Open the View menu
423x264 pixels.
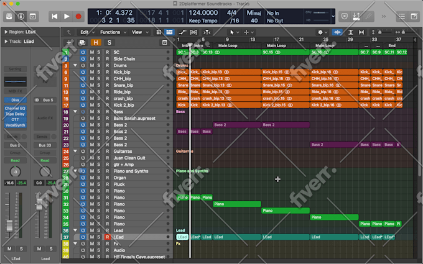coord(141,32)
